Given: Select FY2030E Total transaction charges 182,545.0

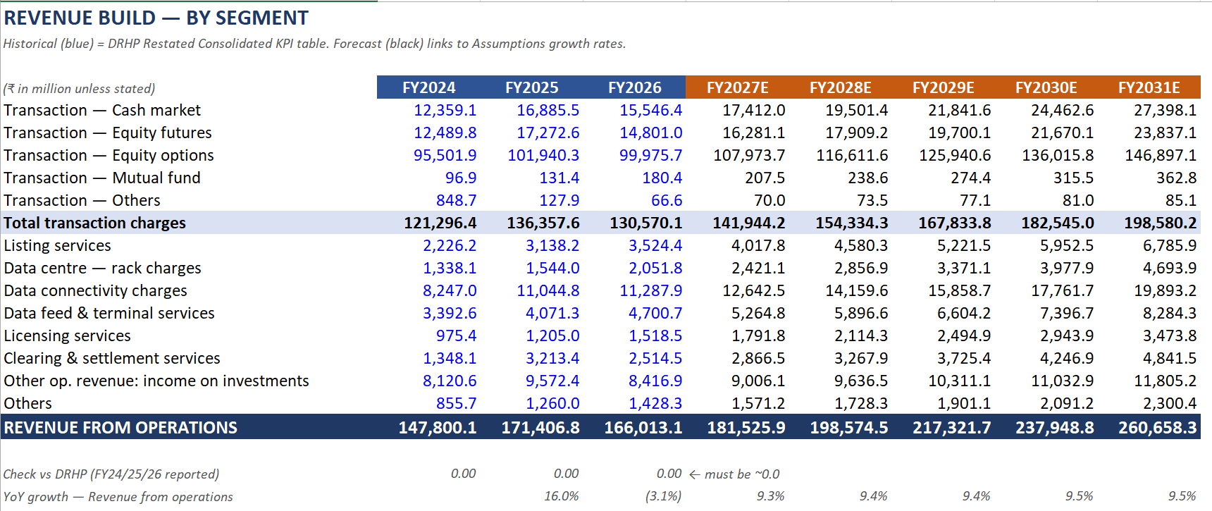Looking at the screenshot, I should pos(1058,223).
